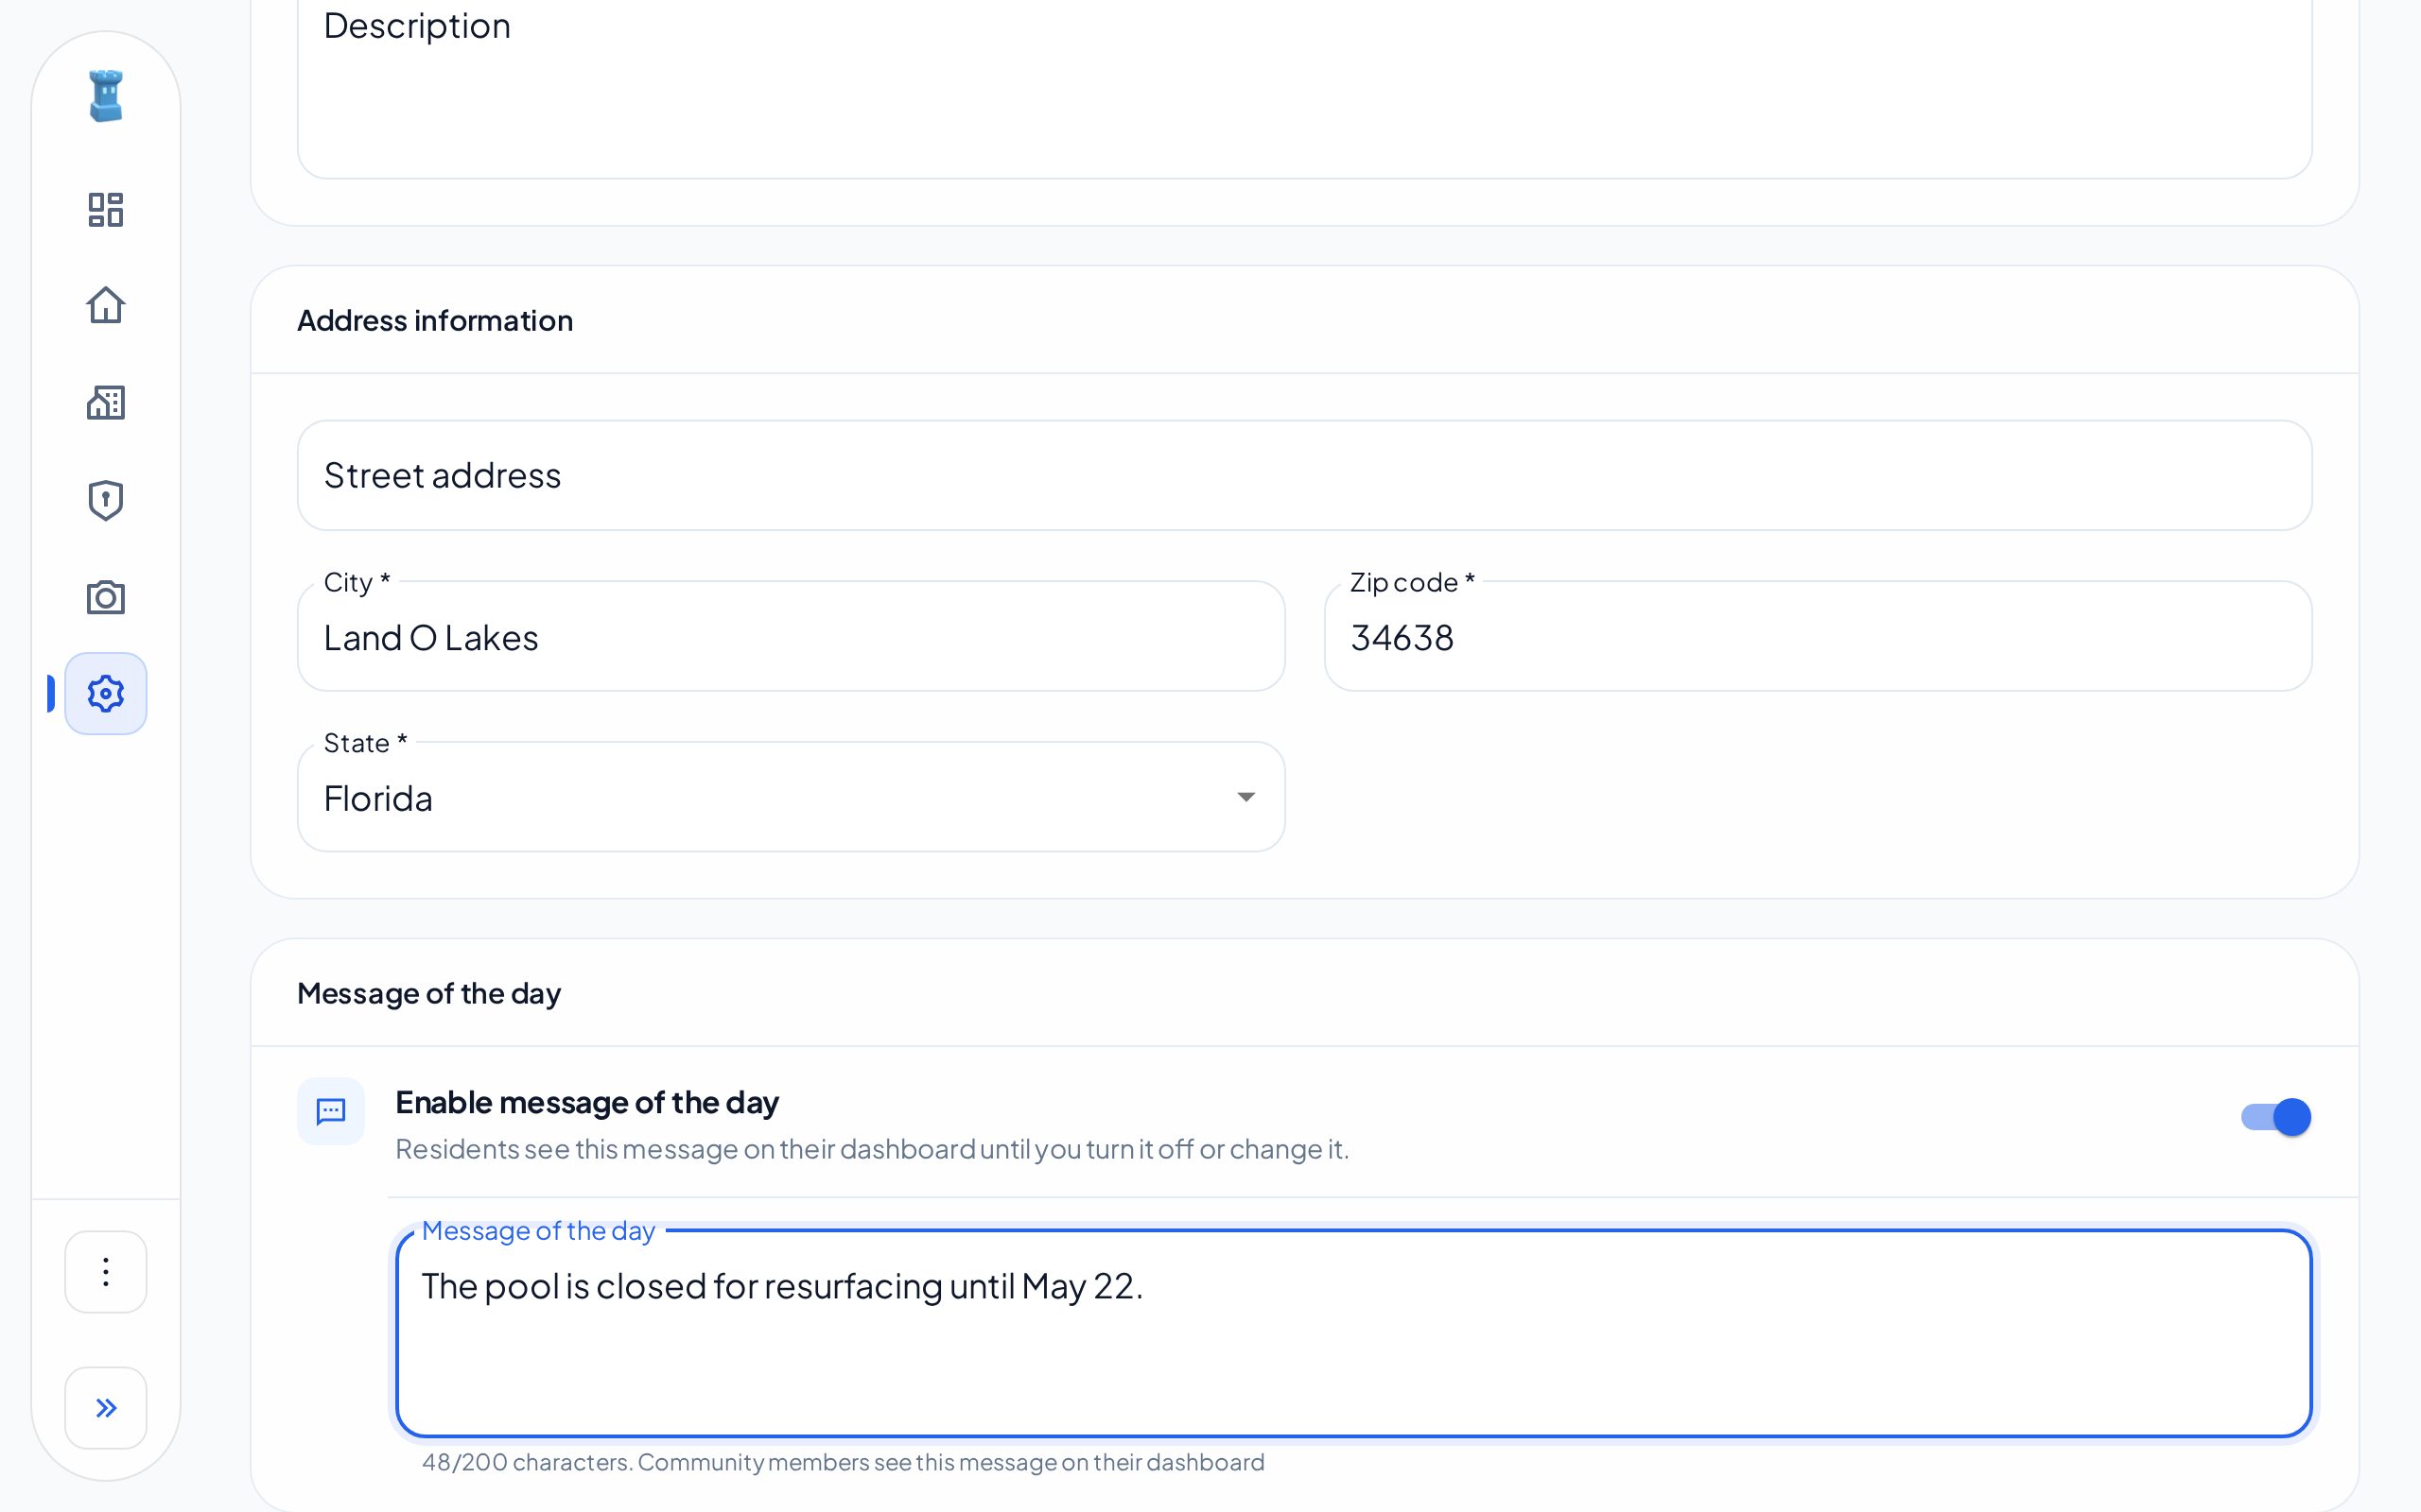The width and height of the screenshot is (2421, 1512).
Task: Disable the message of the day toggle
Action: [2275, 1117]
